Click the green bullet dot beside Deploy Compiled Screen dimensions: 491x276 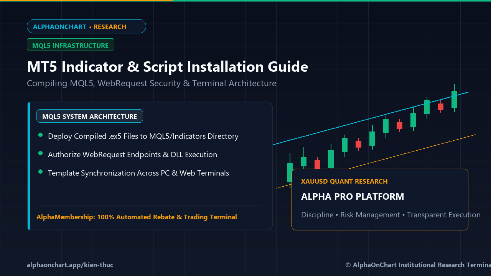click(x=40, y=135)
